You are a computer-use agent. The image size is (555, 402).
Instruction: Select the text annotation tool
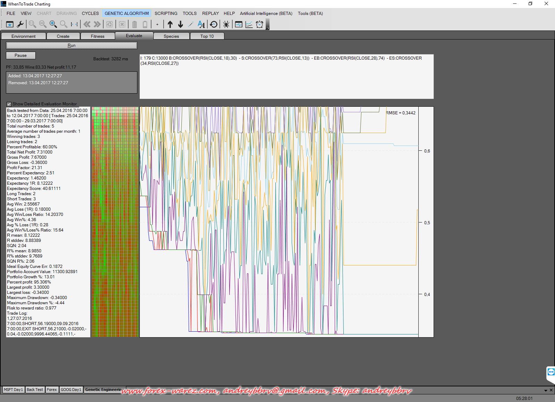(x=201, y=24)
